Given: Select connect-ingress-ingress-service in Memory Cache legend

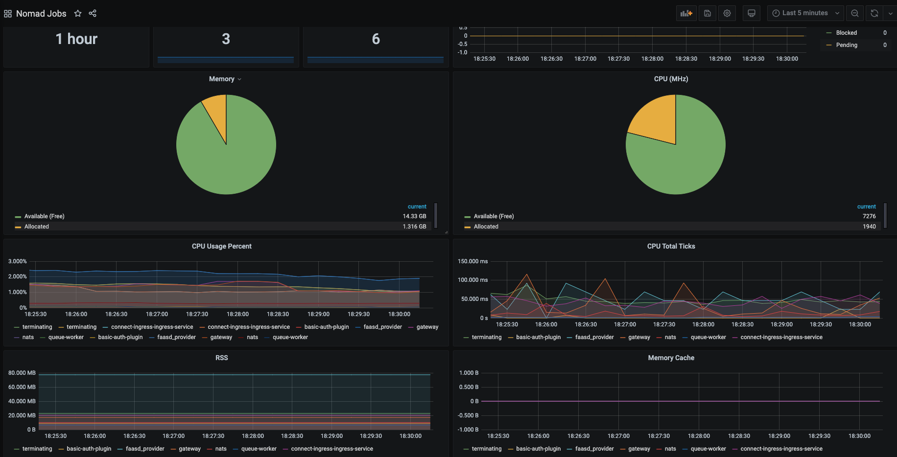Looking at the screenshot, I should [x=781, y=449].
